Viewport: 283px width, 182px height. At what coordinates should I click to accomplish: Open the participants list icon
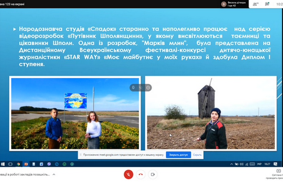(255, 4)
